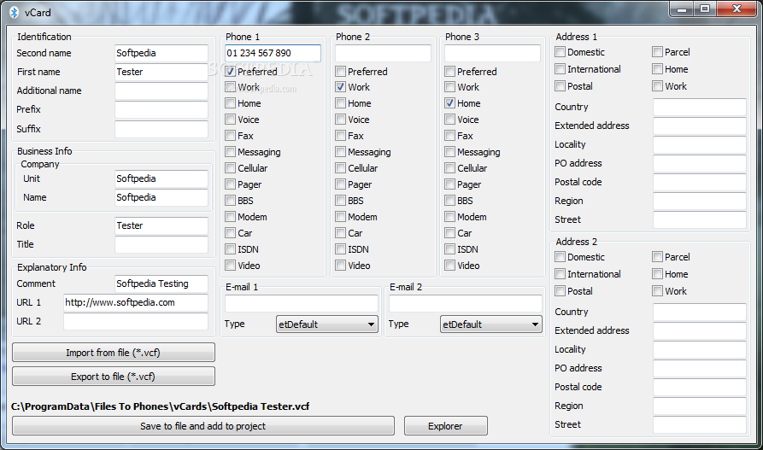Click the empty URL 2 field

click(136, 321)
